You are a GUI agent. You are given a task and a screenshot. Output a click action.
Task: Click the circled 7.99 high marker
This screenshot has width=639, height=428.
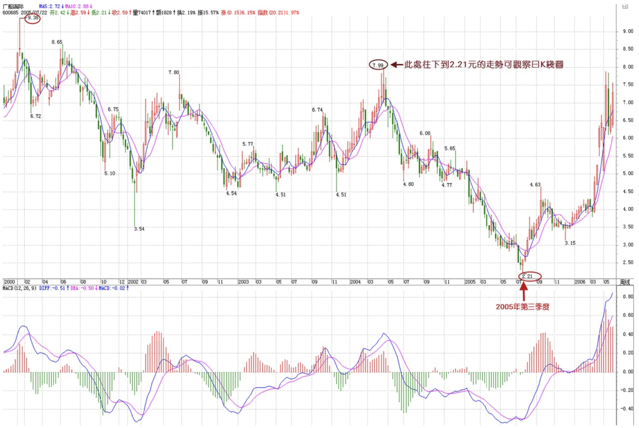pos(378,65)
